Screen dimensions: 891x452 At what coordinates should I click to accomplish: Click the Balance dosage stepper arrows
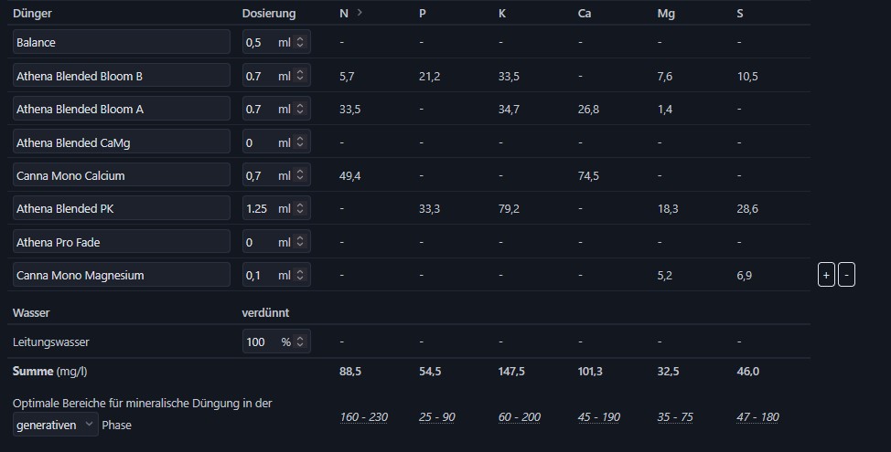tap(301, 43)
